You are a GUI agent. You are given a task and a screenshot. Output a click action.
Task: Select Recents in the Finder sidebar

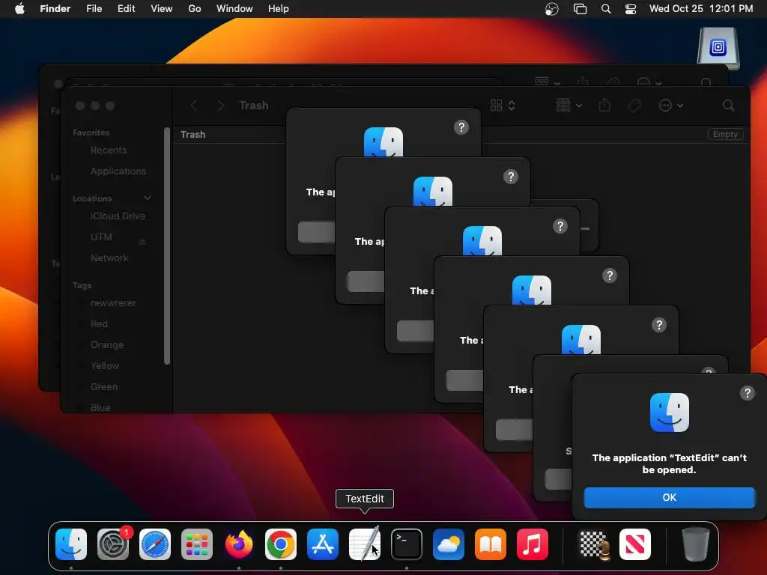pos(108,150)
